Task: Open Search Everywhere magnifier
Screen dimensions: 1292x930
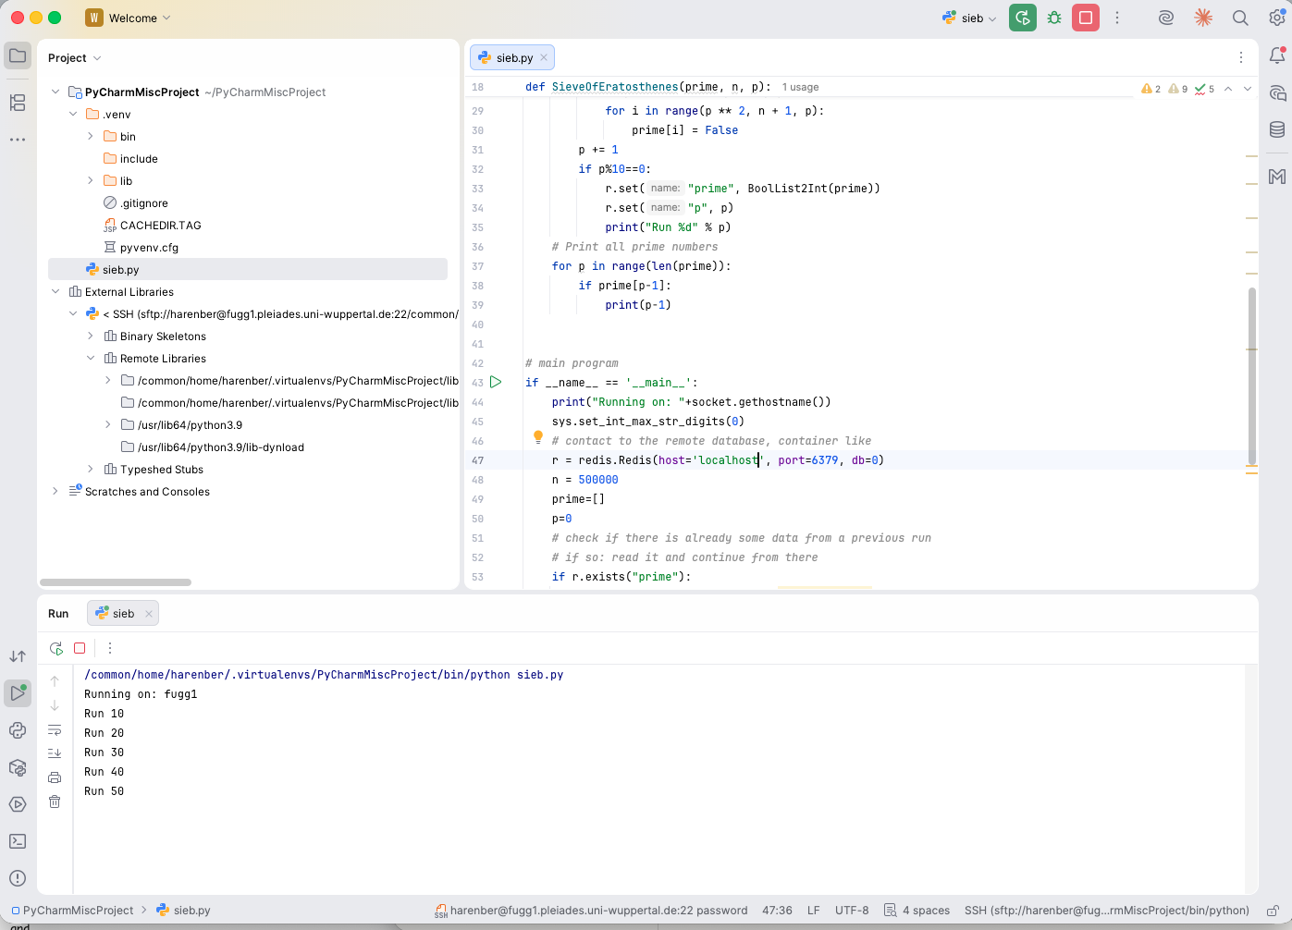Action: point(1239,18)
